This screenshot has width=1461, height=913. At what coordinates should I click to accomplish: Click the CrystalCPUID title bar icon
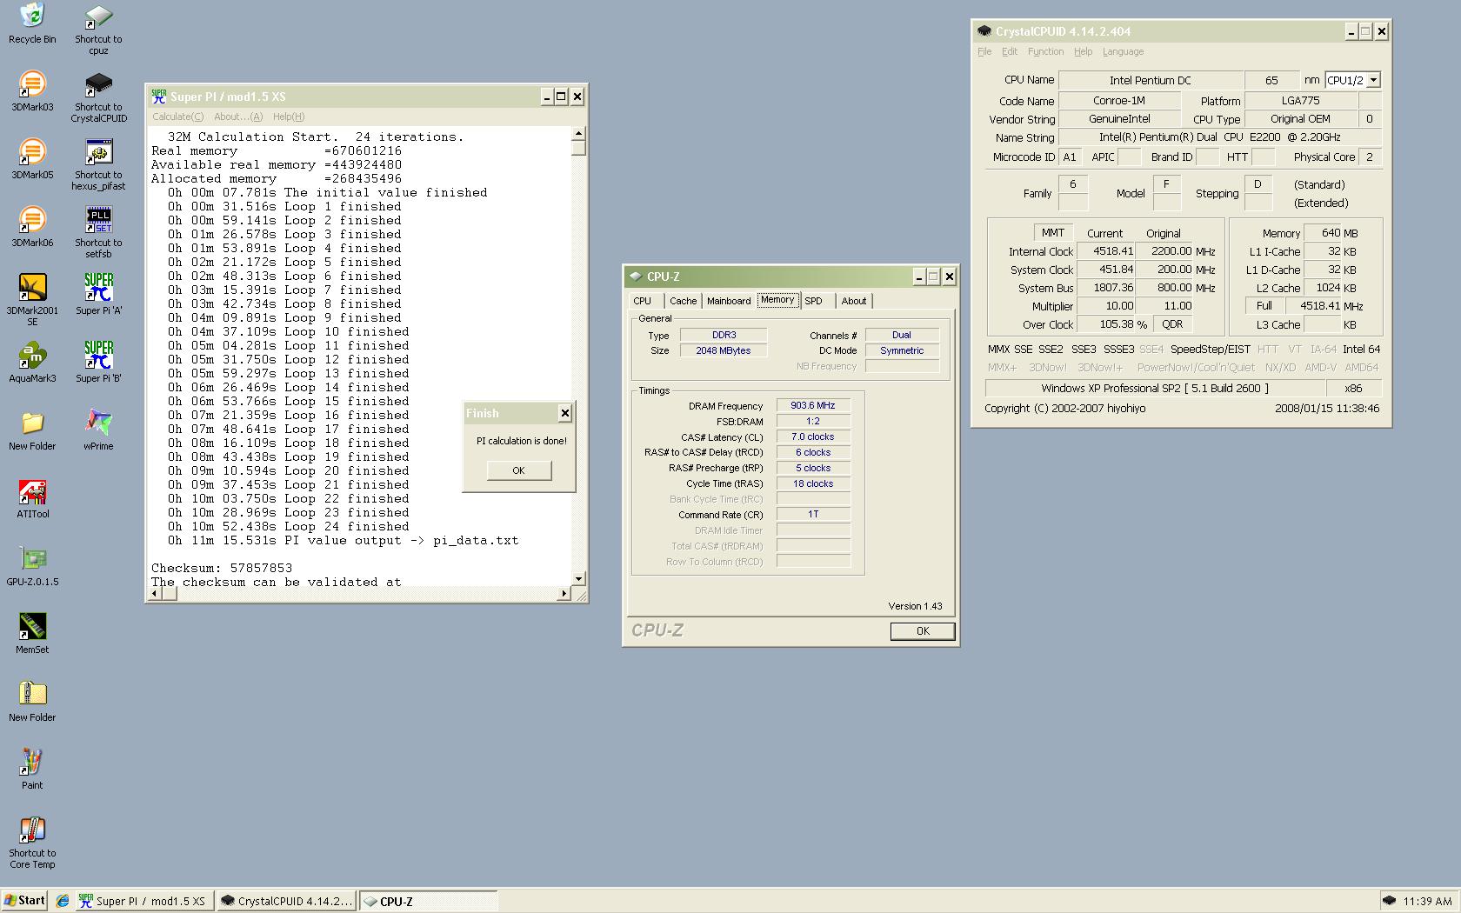984,31
